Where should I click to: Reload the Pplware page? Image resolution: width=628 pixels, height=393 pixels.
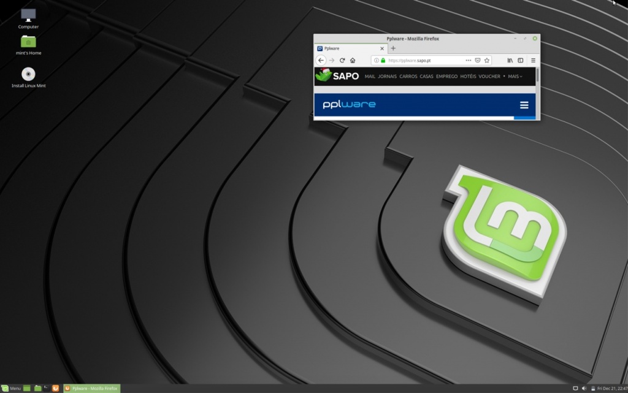pos(342,60)
